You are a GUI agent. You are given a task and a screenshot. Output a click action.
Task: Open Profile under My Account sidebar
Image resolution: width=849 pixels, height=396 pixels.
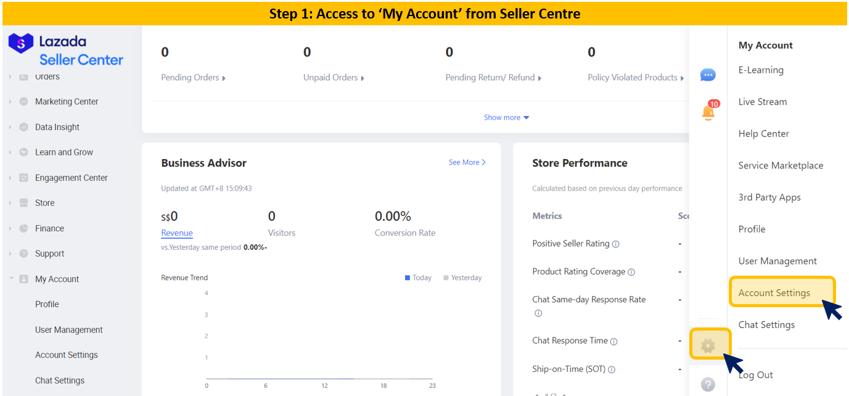tap(47, 304)
